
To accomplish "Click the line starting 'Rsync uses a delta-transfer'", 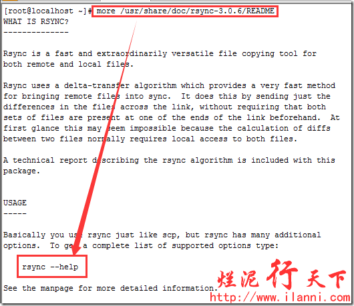I will (x=169, y=85).
